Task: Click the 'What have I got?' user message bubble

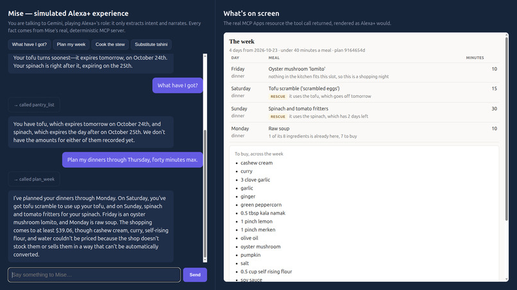Action: (x=178, y=86)
